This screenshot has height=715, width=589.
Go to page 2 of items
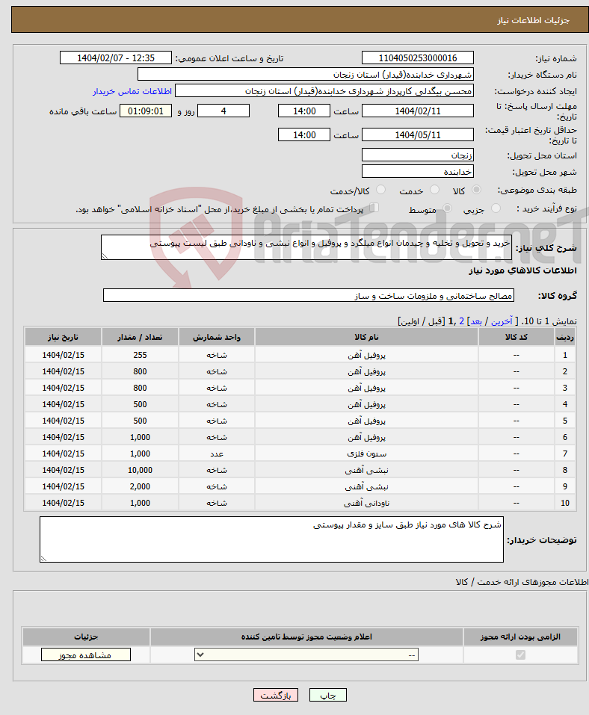point(461,321)
